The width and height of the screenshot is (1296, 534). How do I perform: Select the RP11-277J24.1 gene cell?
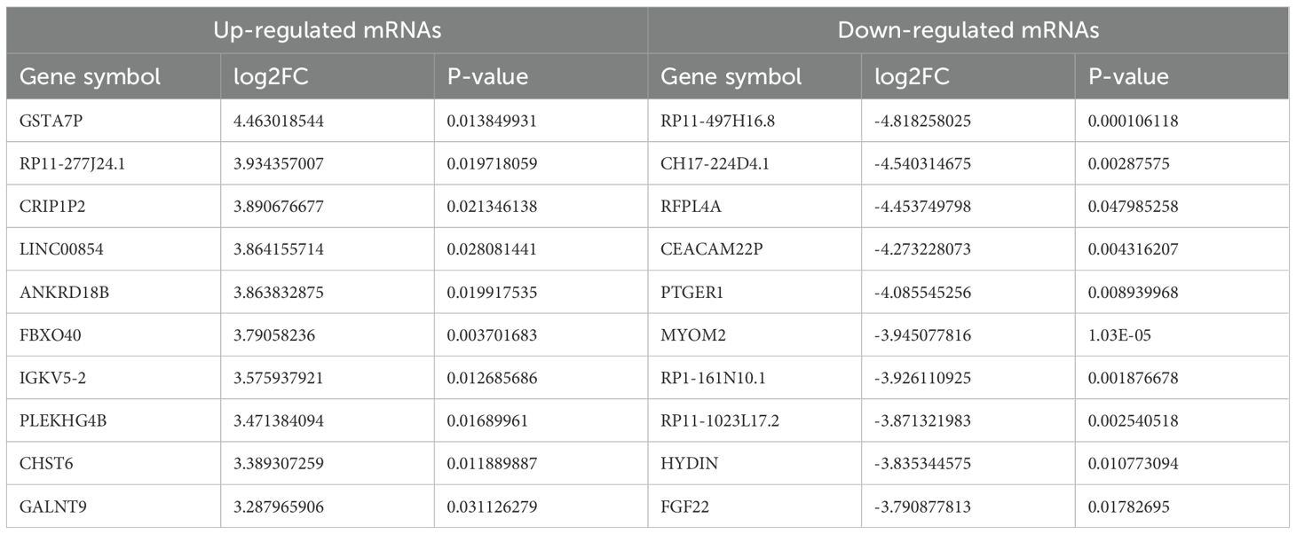click(114, 164)
